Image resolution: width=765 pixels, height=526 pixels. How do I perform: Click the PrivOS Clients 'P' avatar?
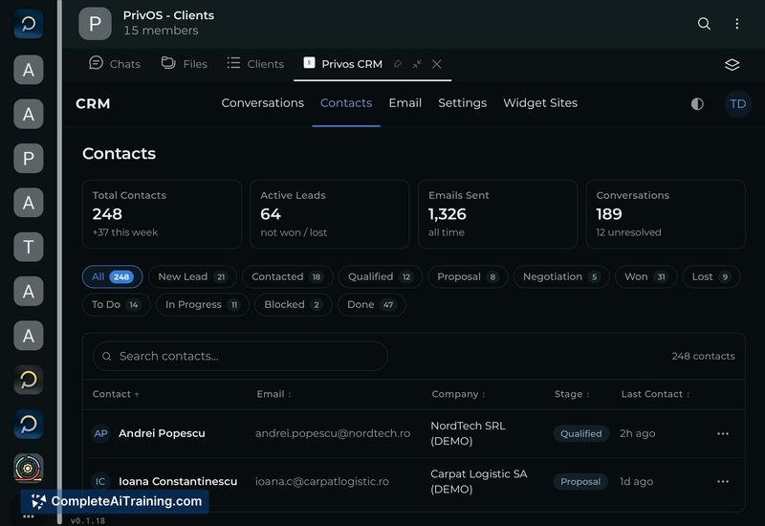pos(95,23)
